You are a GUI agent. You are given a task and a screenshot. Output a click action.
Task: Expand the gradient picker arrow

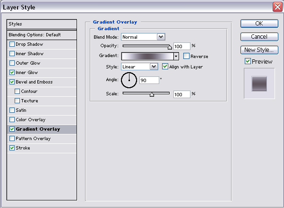pyautogui.click(x=176, y=56)
